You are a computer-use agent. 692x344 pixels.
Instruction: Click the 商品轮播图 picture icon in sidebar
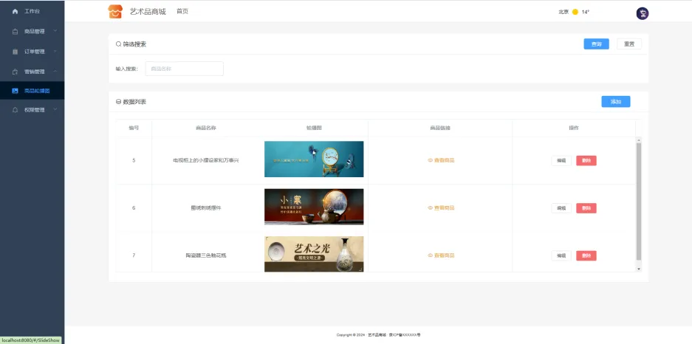pyautogui.click(x=16, y=91)
